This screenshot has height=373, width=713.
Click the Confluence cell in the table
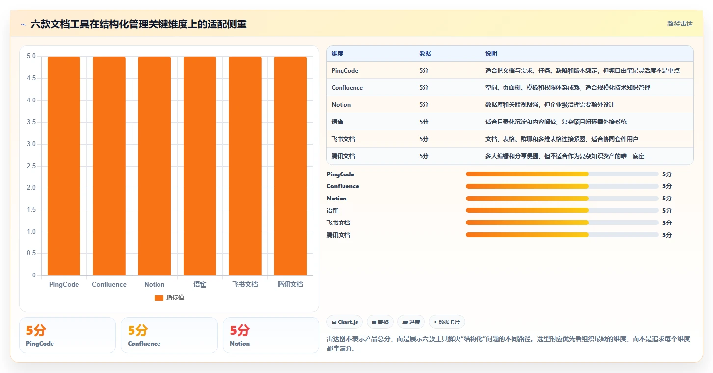[x=347, y=88]
